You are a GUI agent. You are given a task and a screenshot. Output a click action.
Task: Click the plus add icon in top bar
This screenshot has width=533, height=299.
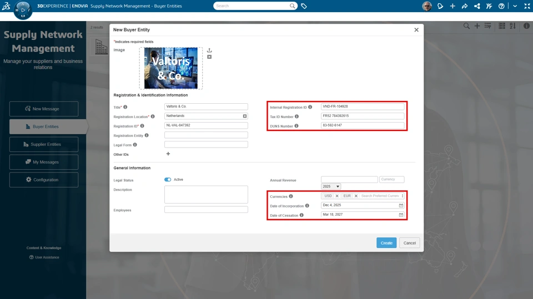pyautogui.click(x=452, y=6)
